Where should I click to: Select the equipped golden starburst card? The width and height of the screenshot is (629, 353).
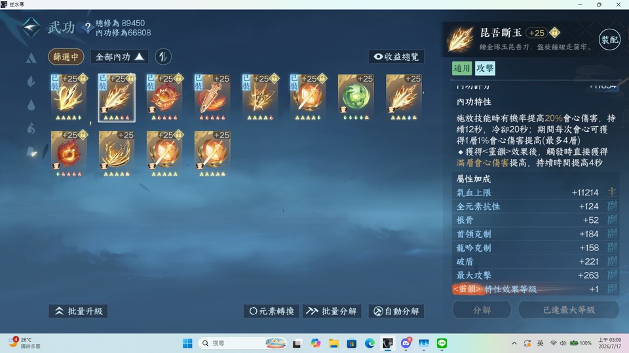click(260, 97)
